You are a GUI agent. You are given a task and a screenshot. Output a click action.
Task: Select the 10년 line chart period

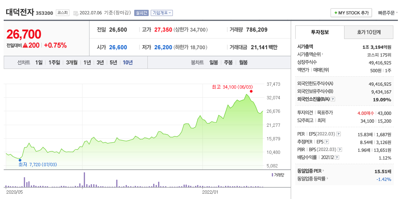[x=128, y=62]
